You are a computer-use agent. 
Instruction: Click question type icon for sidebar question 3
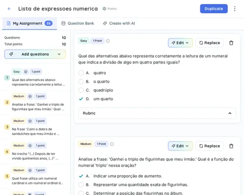30,121
